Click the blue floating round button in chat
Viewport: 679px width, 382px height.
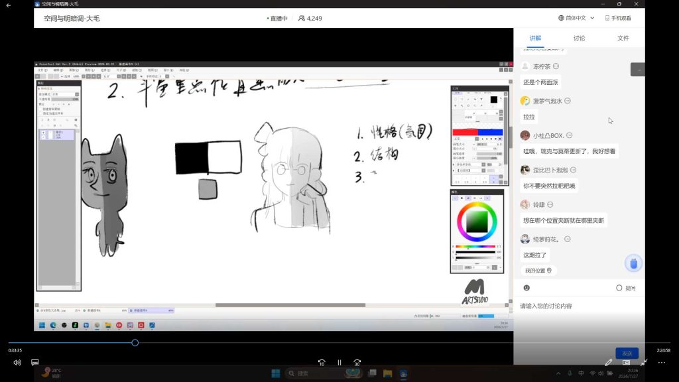(633, 263)
